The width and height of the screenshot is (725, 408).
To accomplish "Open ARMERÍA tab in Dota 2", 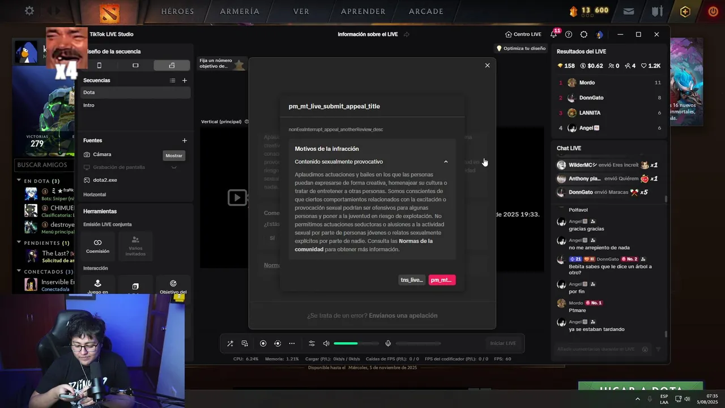I will tap(240, 11).
